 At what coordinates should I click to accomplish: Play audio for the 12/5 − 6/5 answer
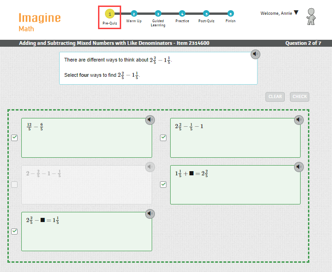pyautogui.click(x=150, y=120)
